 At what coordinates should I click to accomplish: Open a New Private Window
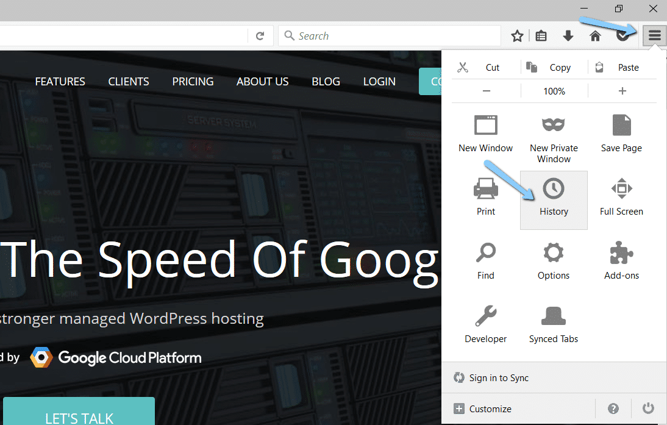click(554, 134)
